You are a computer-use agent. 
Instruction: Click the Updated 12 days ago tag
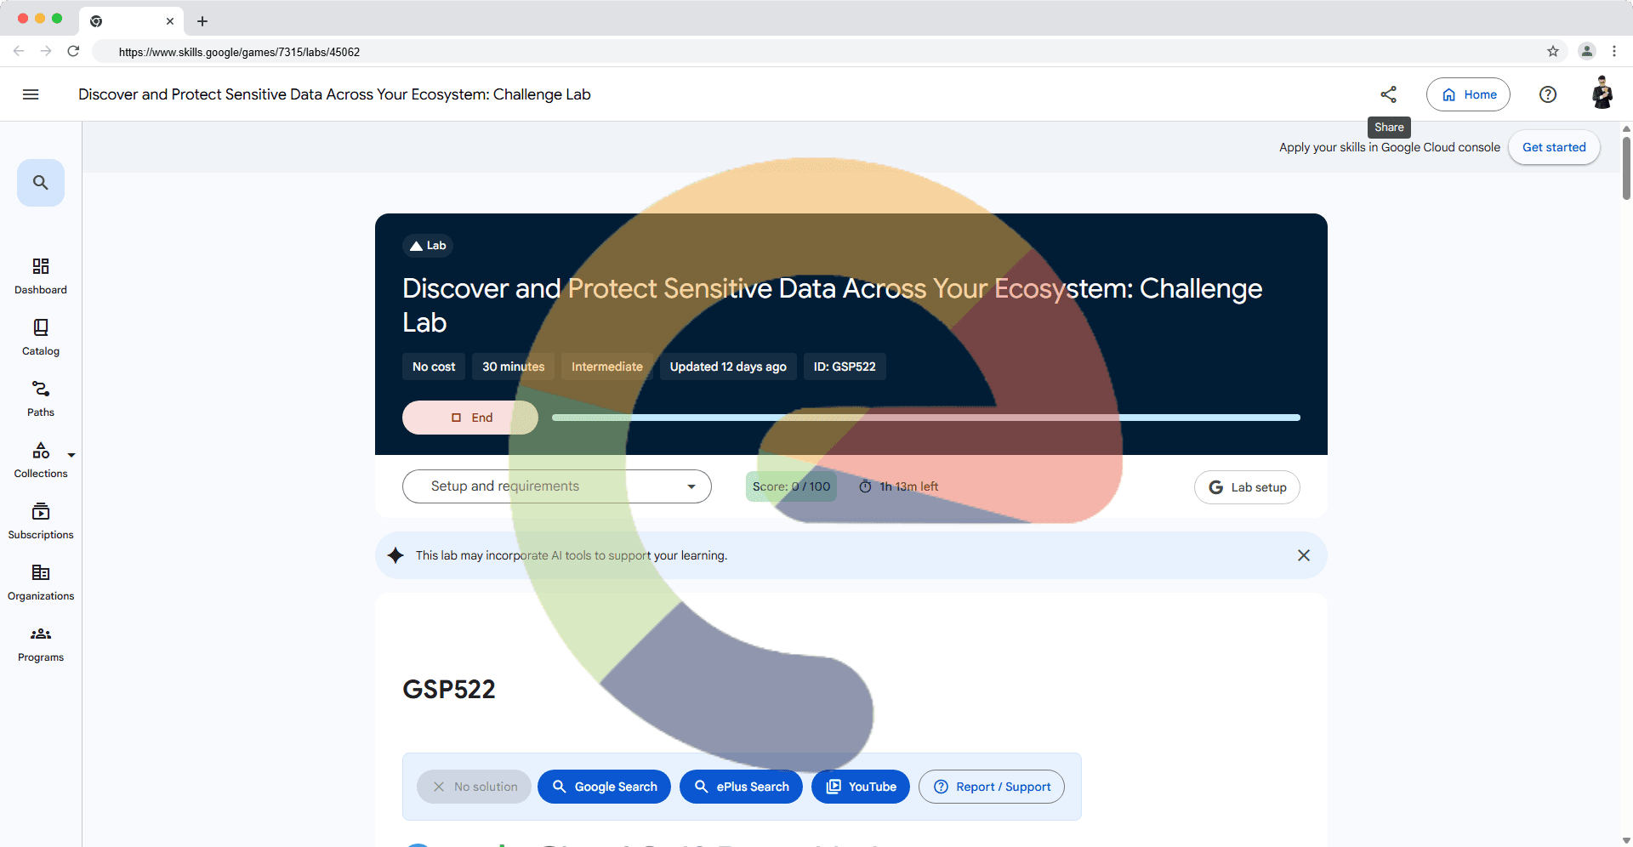coord(728,367)
